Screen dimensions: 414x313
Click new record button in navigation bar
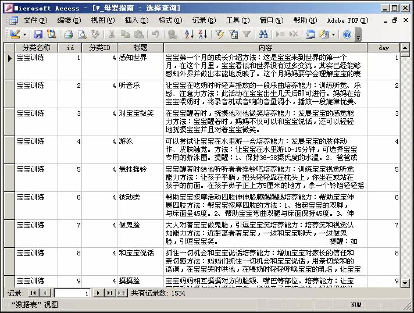[122, 293]
